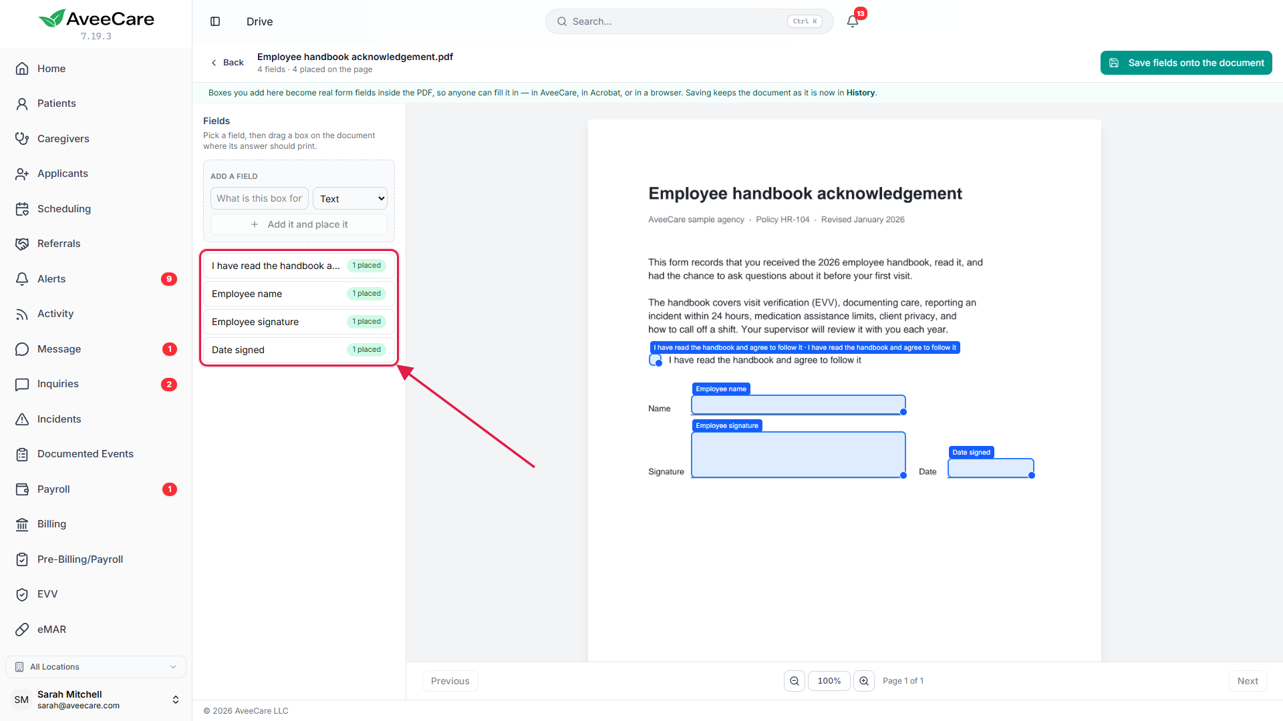Select the I have read the handbook field row
Viewport: 1283px width, 721px height.
click(299, 266)
